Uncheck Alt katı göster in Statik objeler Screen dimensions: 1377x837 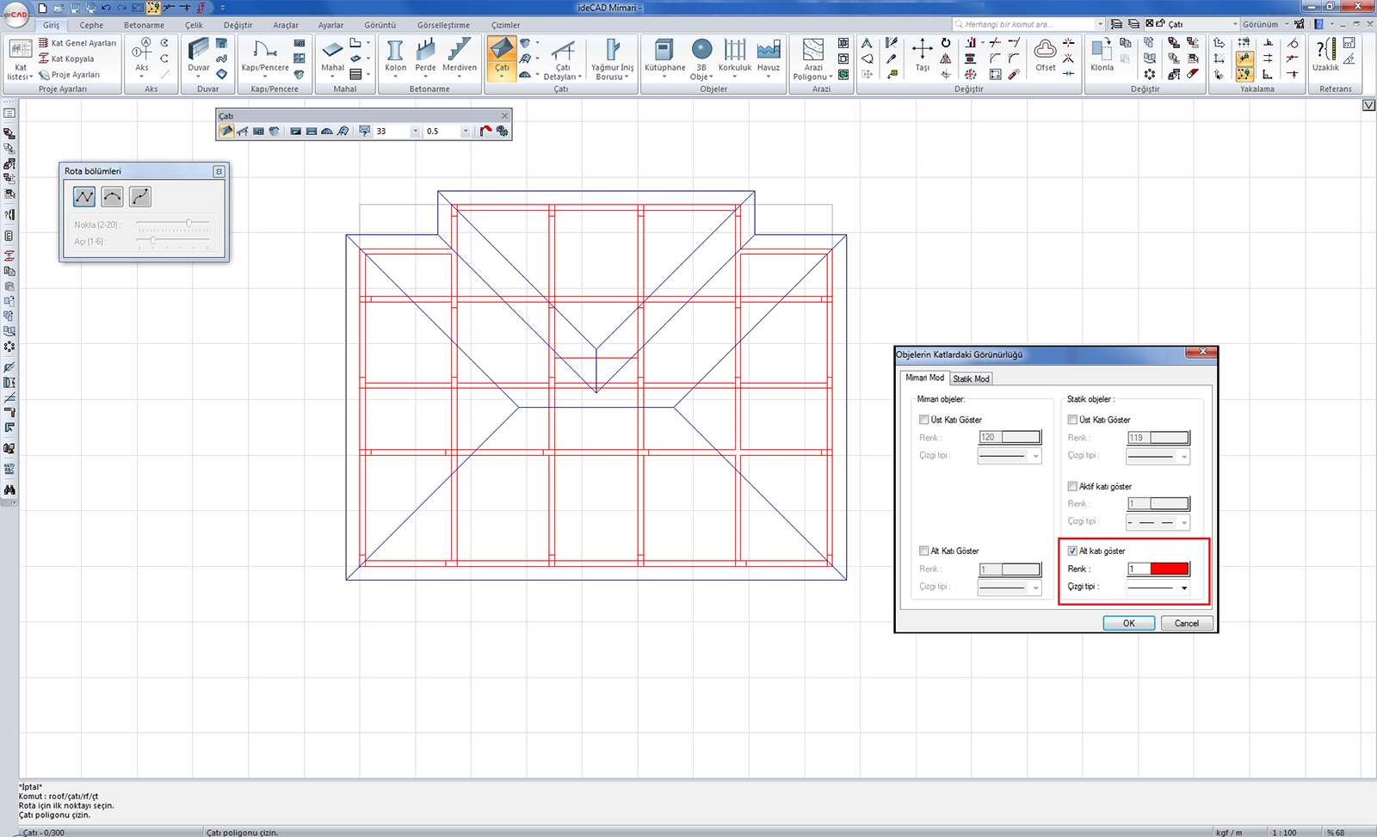click(x=1072, y=551)
